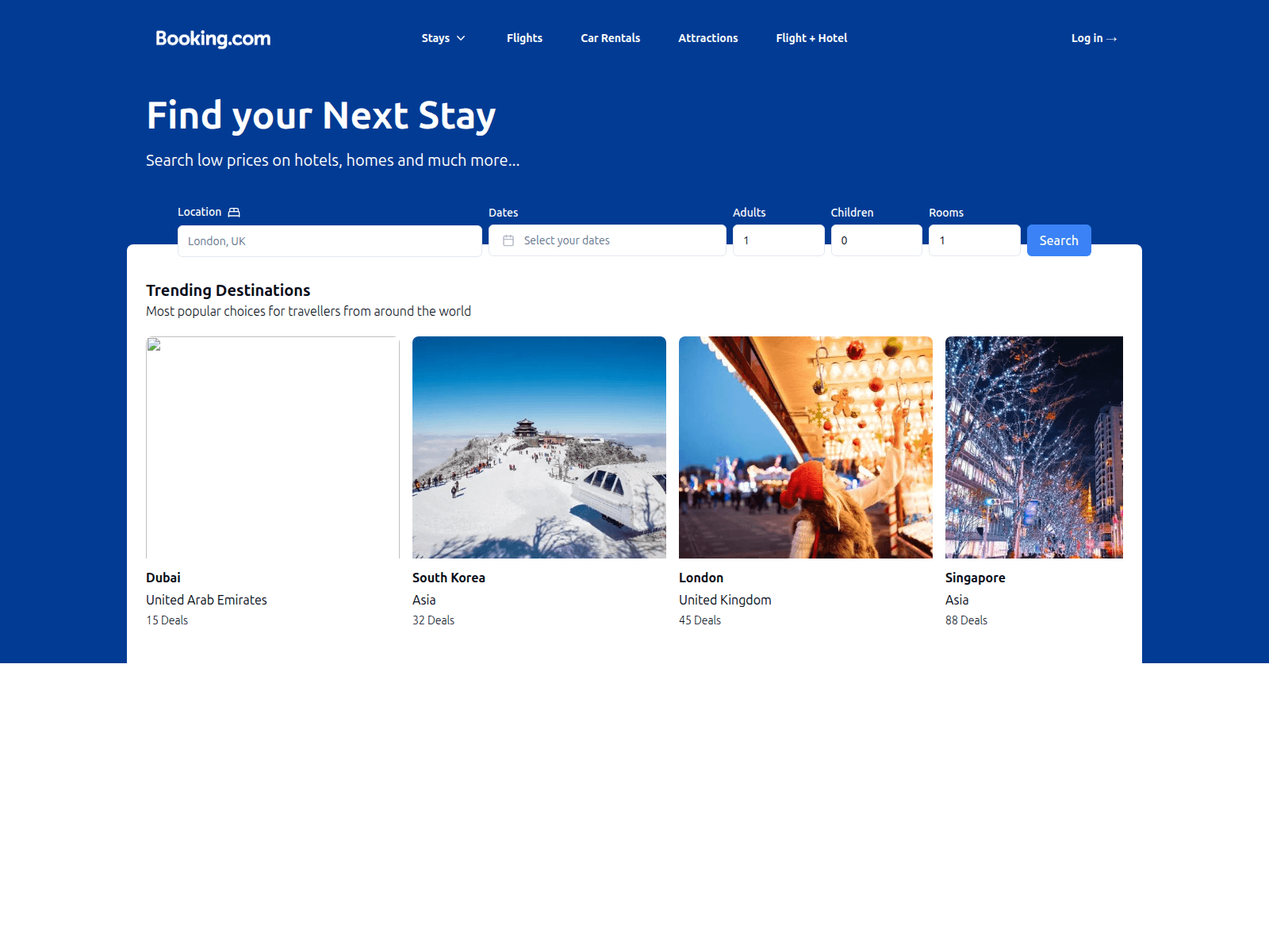Open the Select your dates picker
Screen dimensions: 1269x952
coord(608,240)
